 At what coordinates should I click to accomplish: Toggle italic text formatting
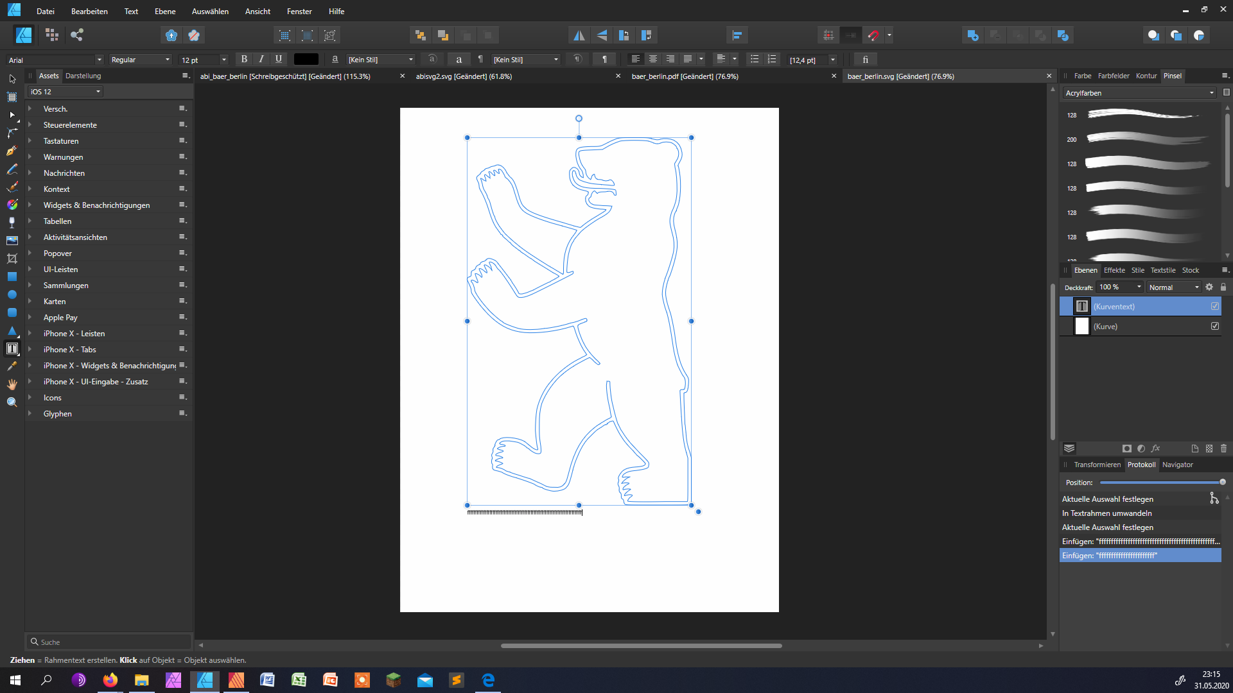pos(261,59)
